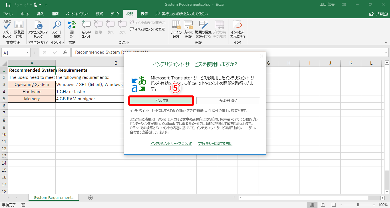Screen dimensions: 390x208
Task: Switch to the 描画 tab
Action: point(55,14)
